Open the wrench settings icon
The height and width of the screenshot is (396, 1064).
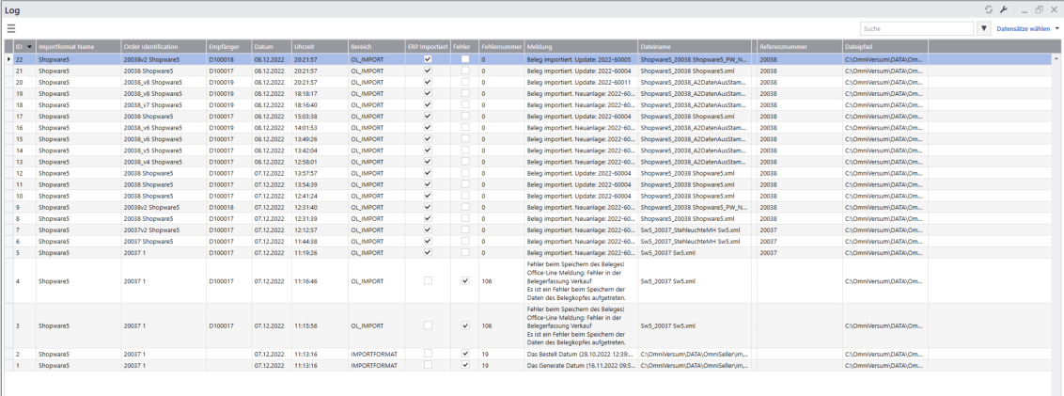pos(1003,8)
